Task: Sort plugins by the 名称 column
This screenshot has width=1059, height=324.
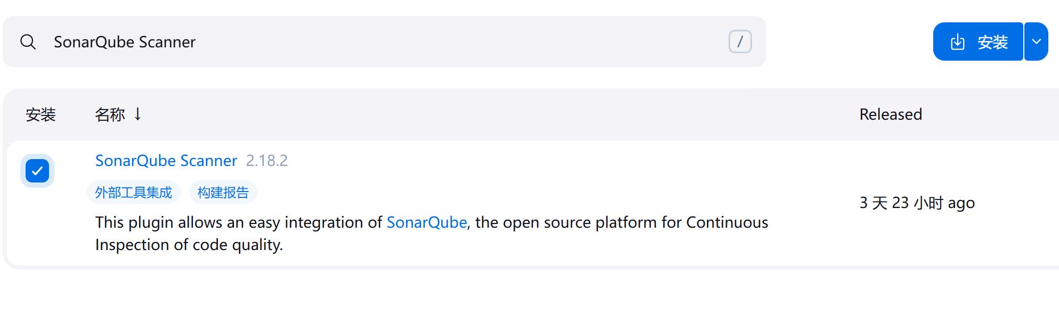Action: coord(110,114)
